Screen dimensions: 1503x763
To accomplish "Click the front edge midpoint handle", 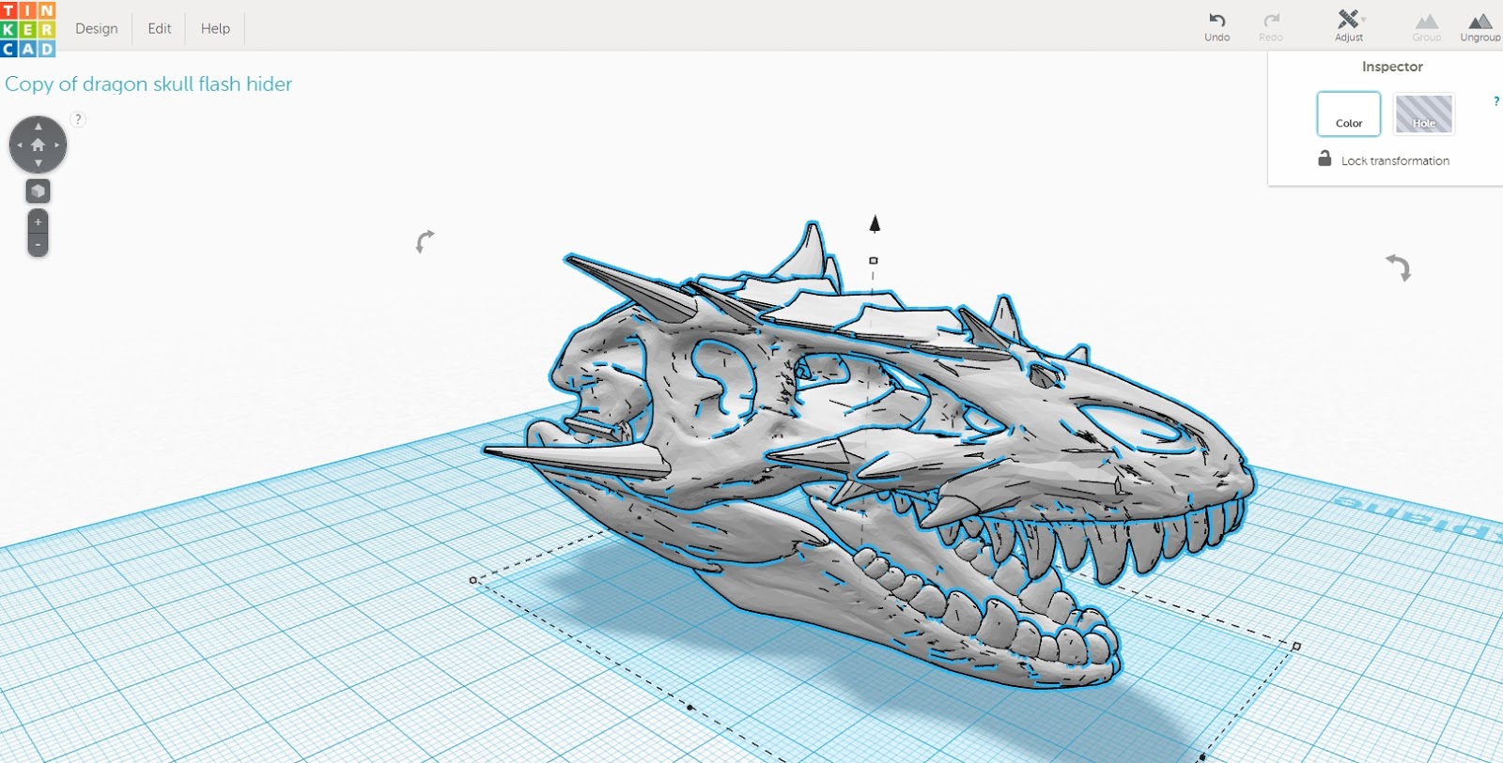I will point(690,707).
